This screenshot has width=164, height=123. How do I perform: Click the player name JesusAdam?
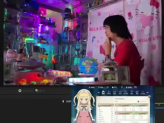[120, 99]
